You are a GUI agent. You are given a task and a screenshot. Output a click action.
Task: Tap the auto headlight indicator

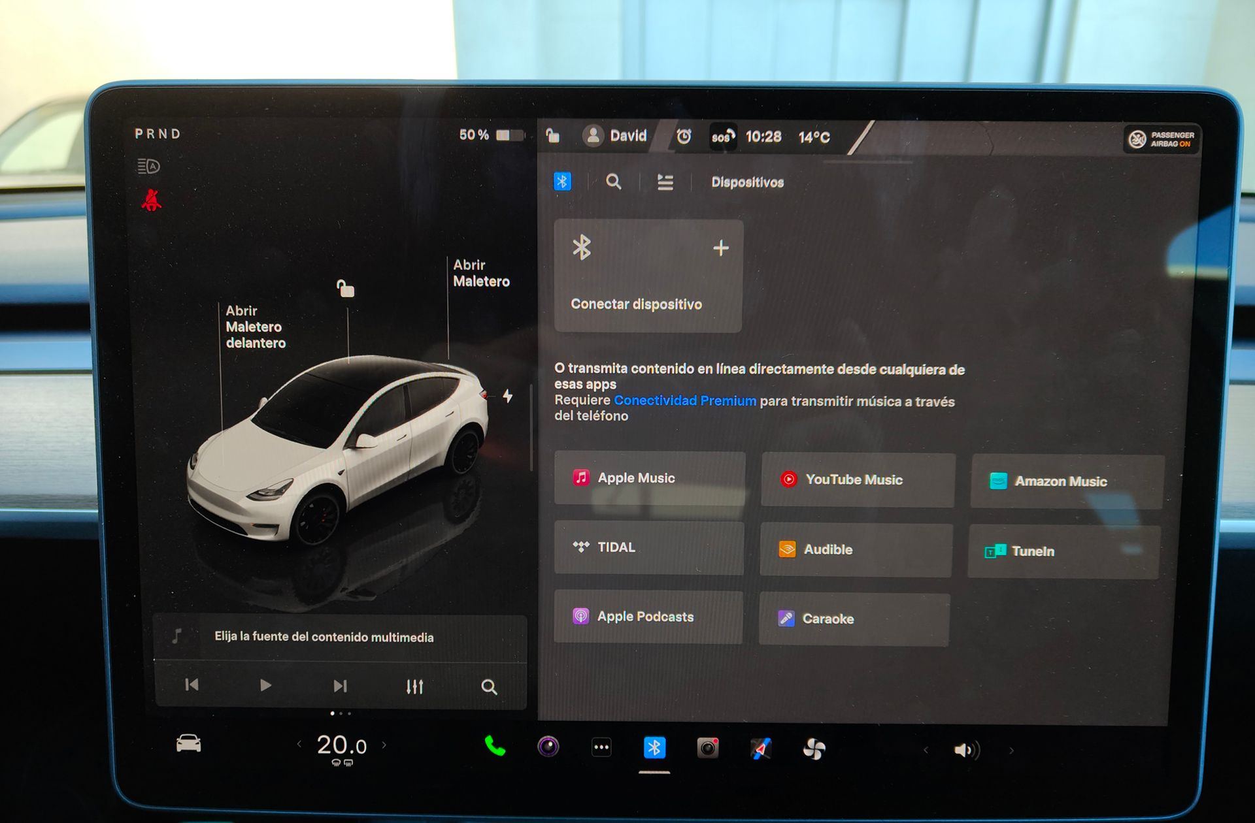point(148,167)
